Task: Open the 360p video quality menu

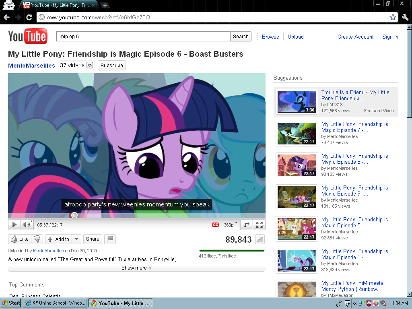Action: (230, 225)
